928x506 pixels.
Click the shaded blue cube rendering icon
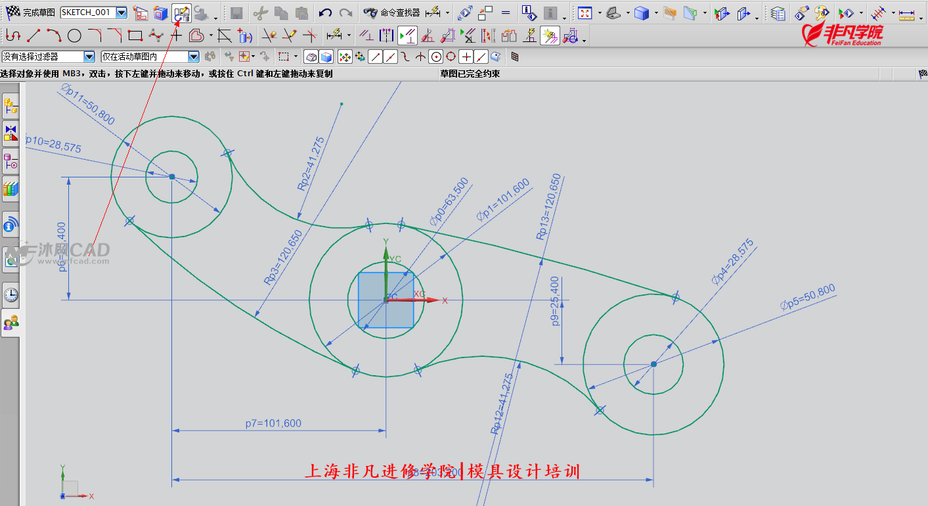642,12
